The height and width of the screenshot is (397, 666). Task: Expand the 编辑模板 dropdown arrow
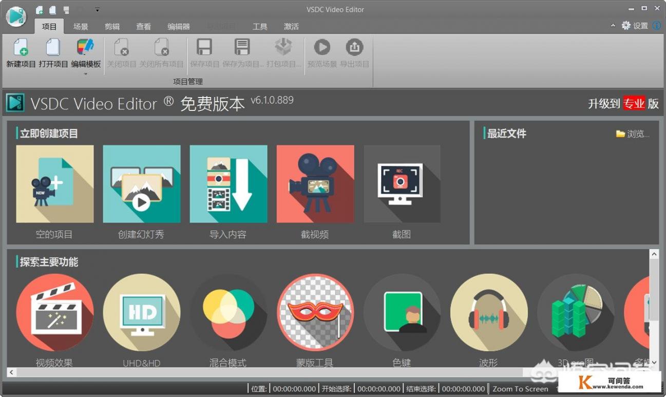coord(86,74)
